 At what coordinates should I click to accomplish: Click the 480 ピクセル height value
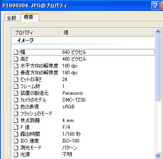point(74,59)
